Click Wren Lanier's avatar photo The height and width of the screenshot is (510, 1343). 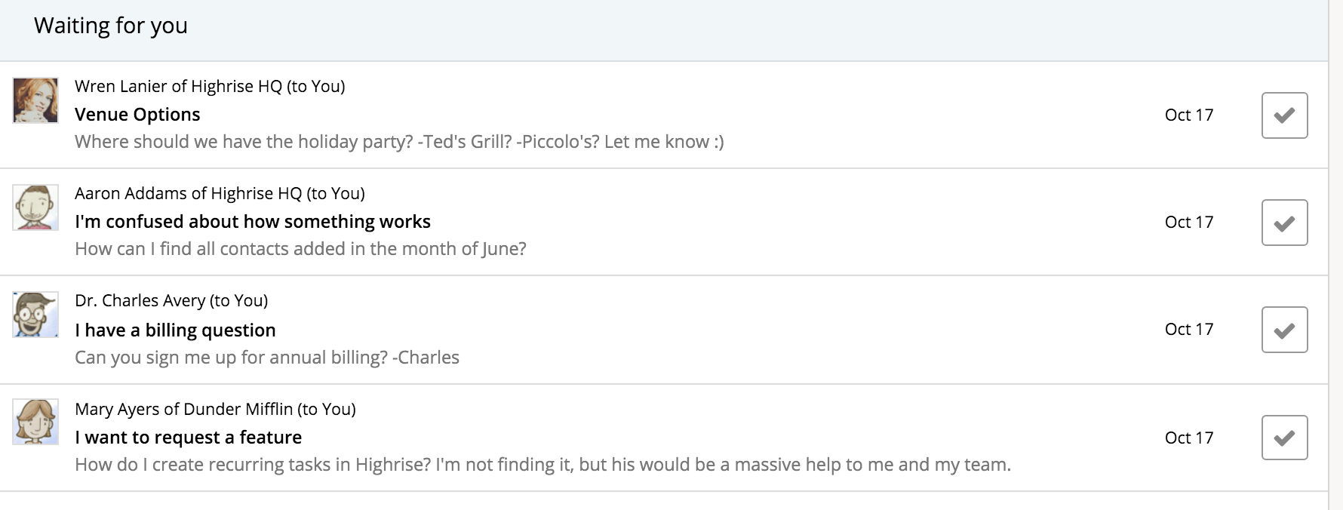tap(35, 100)
